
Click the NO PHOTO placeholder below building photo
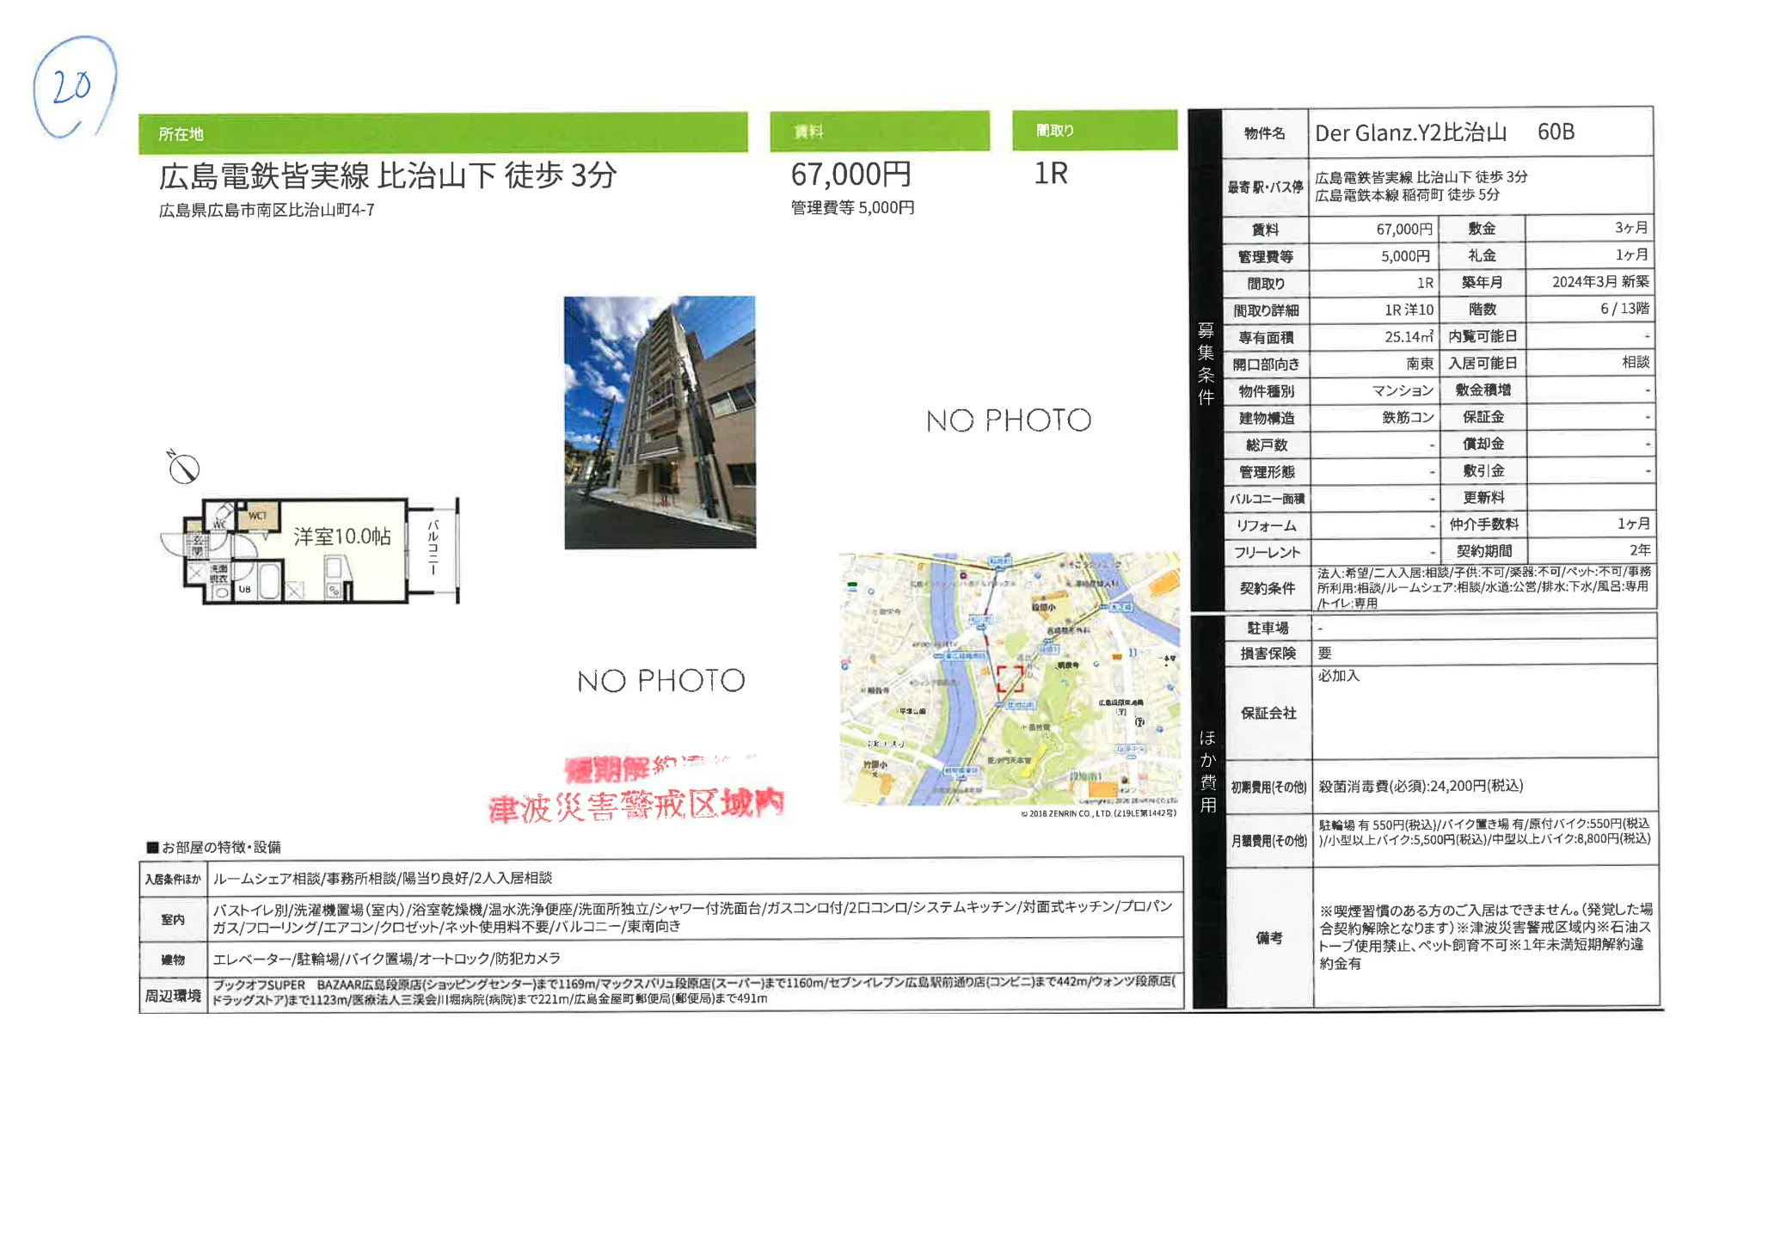click(x=660, y=681)
